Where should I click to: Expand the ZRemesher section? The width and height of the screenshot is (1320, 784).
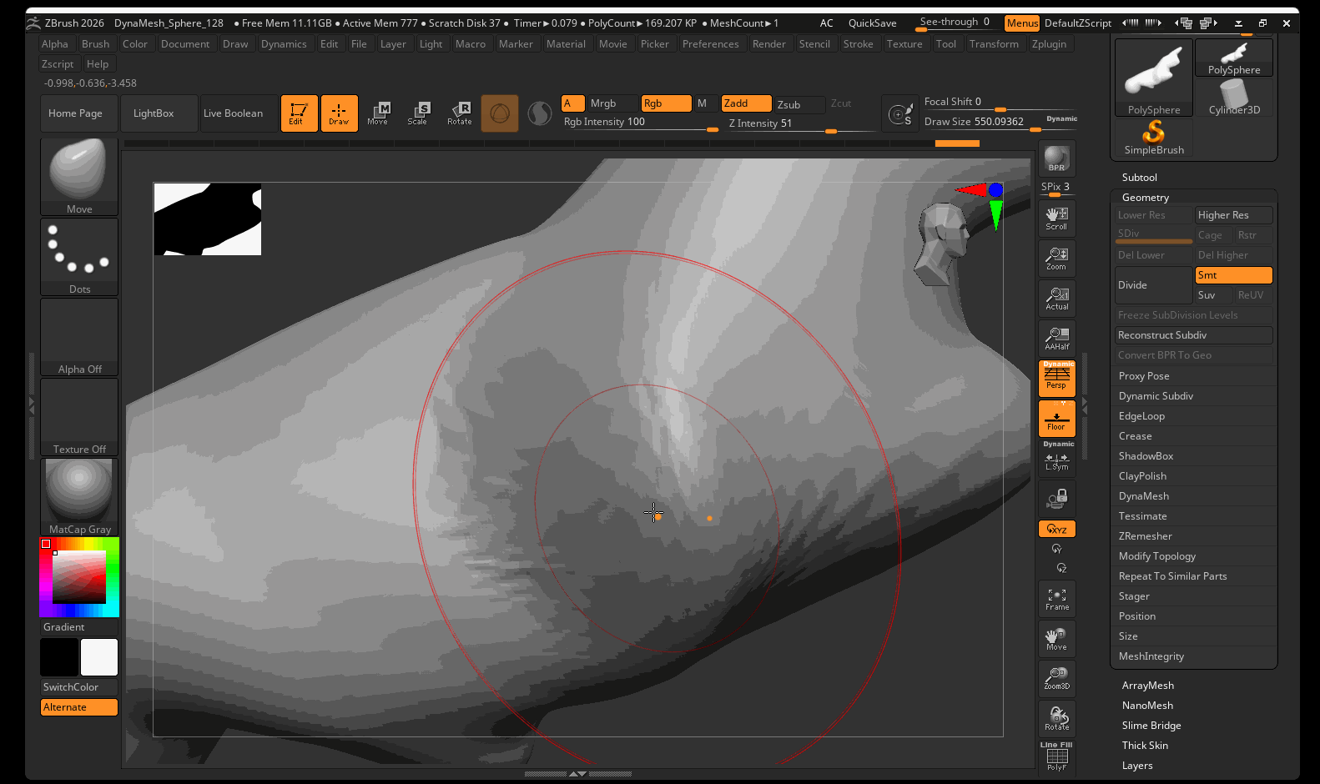[x=1145, y=536]
